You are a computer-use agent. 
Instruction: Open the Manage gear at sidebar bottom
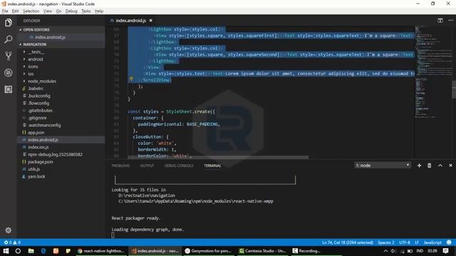(x=8, y=230)
